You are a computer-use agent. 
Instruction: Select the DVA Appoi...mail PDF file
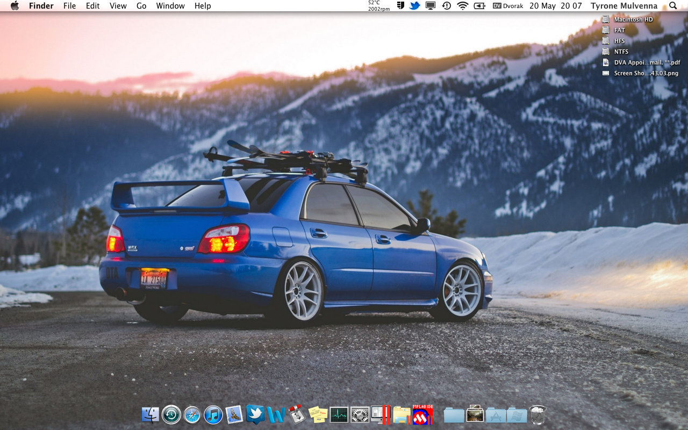647,62
